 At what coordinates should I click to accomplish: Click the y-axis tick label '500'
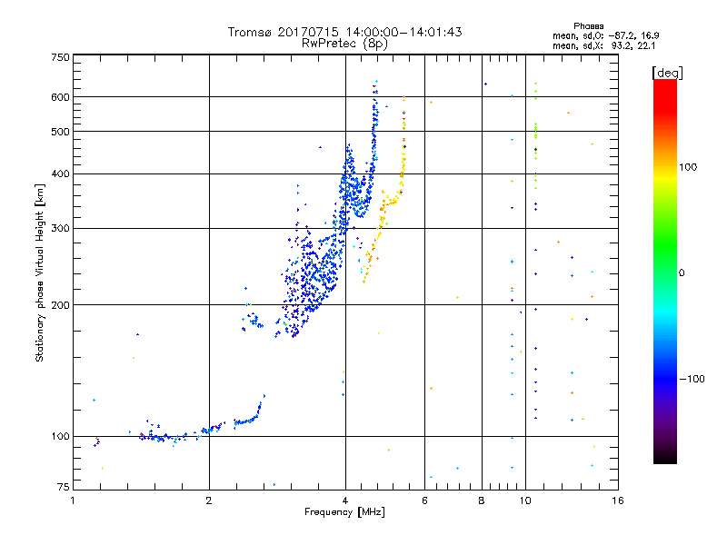tap(60, 132)
